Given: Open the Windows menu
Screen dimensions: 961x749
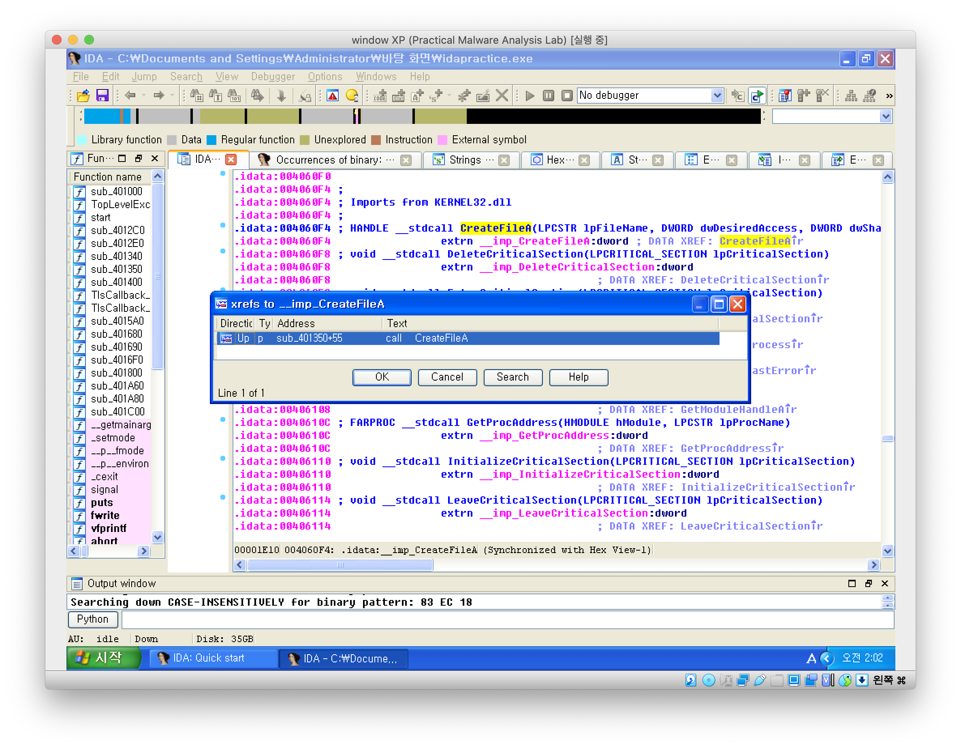Looking at the screenshot, I should pos(376,77).
